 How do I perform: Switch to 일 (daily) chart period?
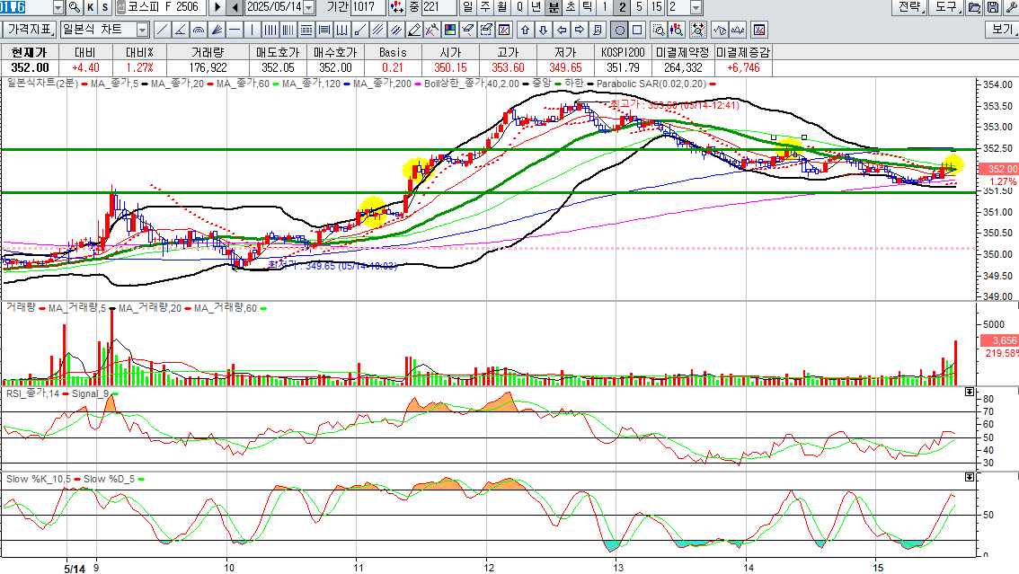tap(467, 7)
